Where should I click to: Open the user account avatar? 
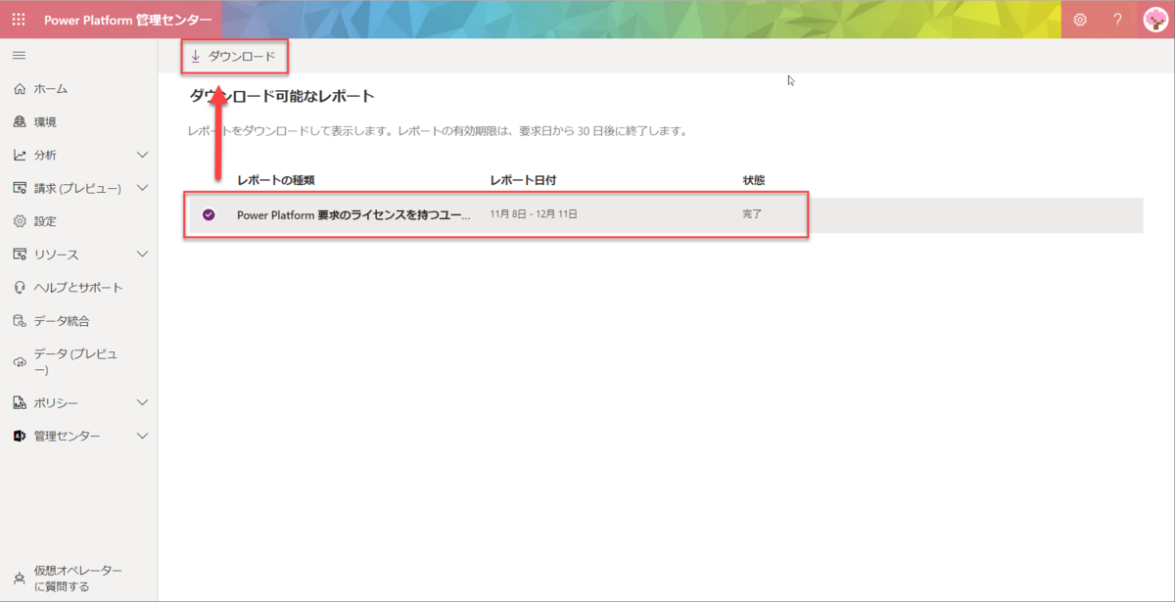pos(1155,20)
